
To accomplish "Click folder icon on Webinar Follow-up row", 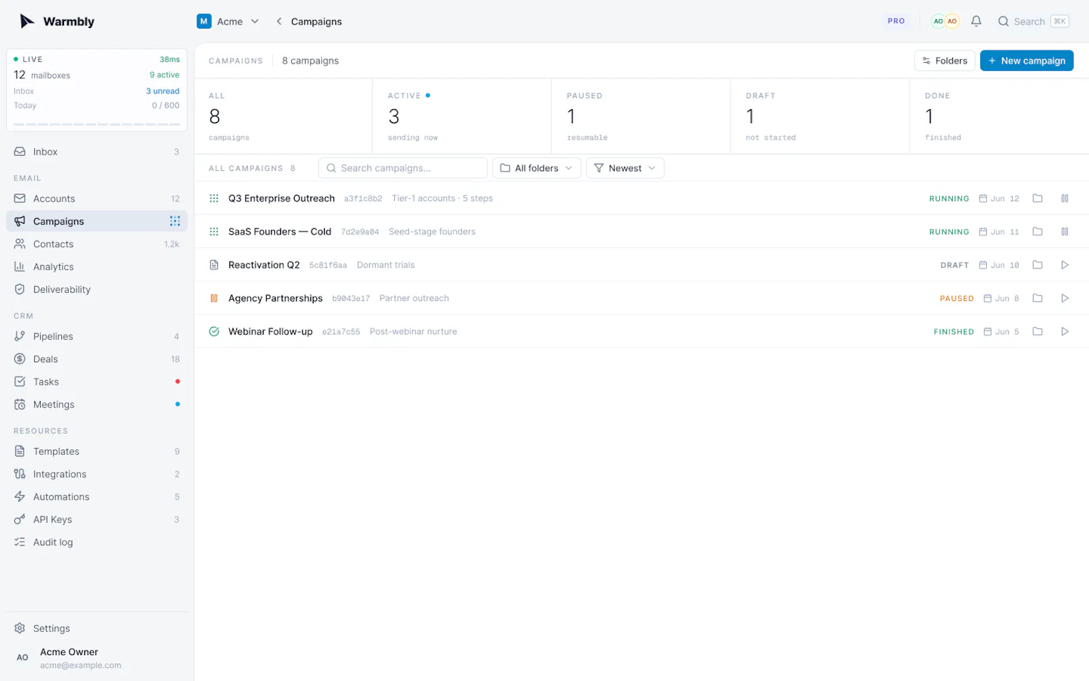I will pos(1037,332).
